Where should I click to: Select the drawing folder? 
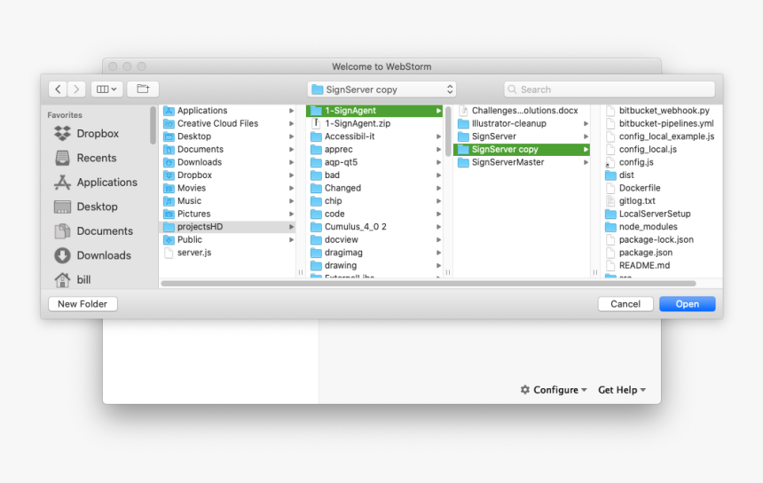pyautogui.click(x=374, y=265)
